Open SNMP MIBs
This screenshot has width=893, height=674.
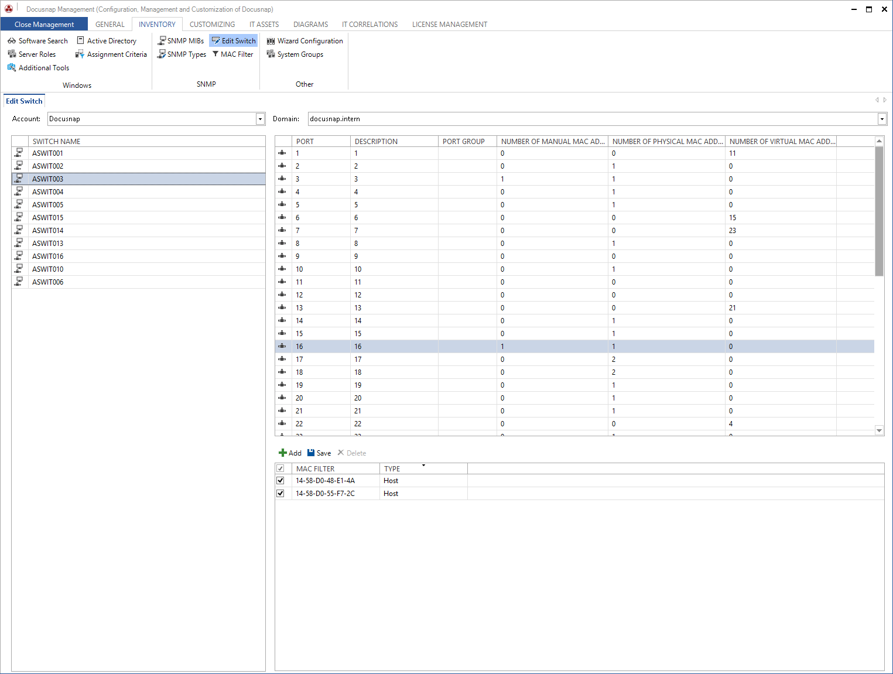(181, 41)
